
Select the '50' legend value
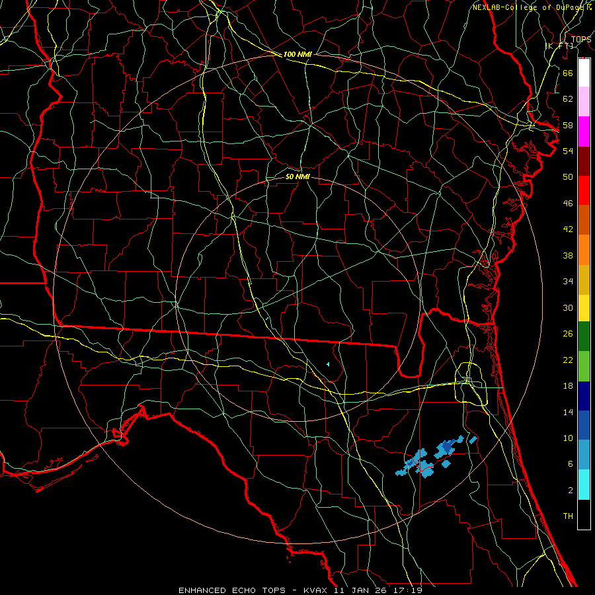point(568,177)
